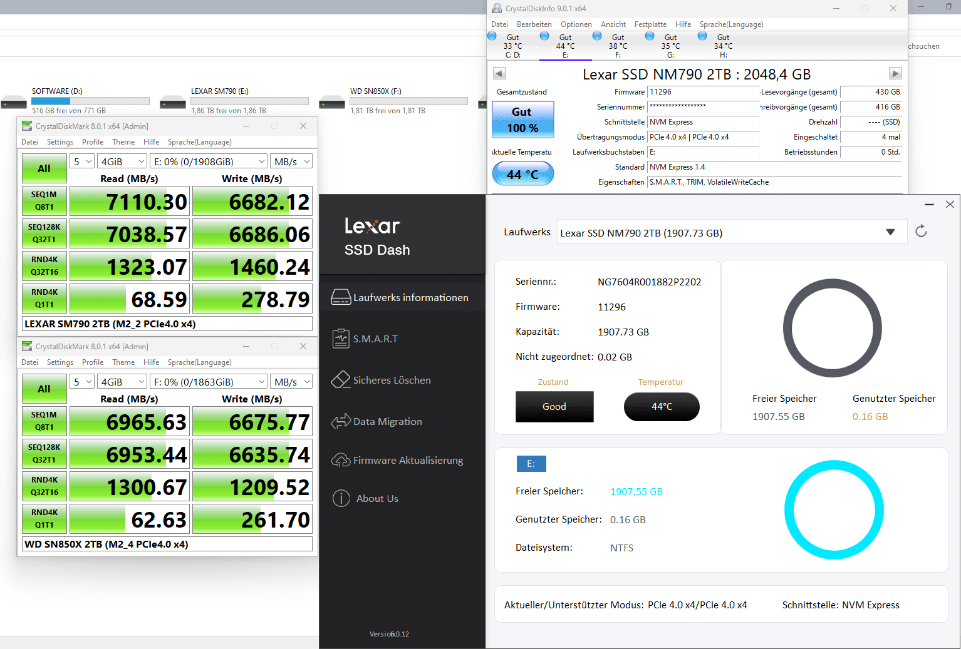Open Bearbeiten menu in CrystalDiskInfo
The height and width of the screenshot is (649, 961).
(x=534, y=24)
